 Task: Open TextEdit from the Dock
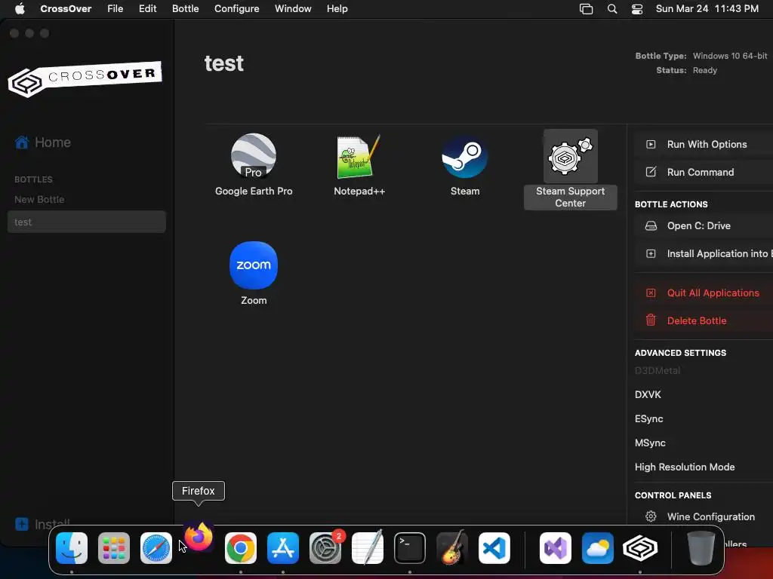pyautogui.click(x=368, y=547)
